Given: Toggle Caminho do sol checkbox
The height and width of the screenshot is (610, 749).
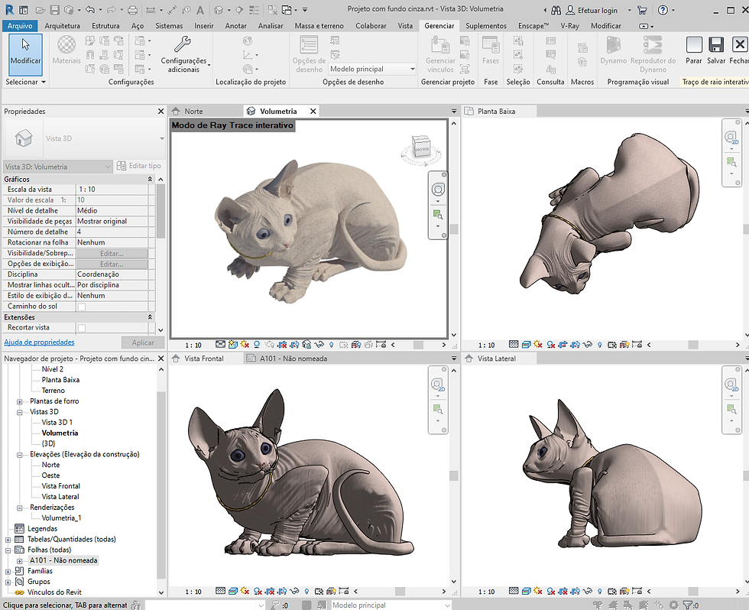Looking at the screenshot, I should 82,307.
